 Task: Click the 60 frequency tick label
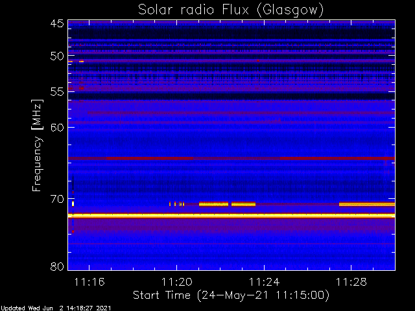pyautogui.click(x=57, y=128)
